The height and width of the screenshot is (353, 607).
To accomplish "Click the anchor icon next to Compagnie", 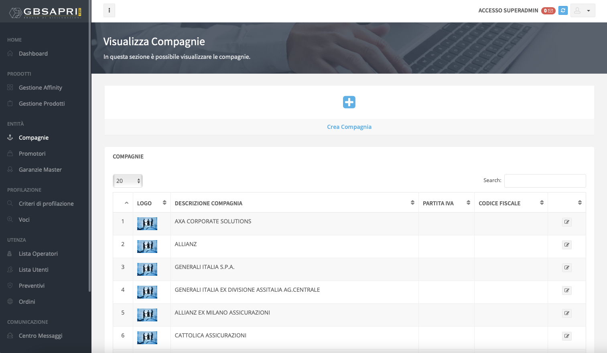I will tap(10, 137).
